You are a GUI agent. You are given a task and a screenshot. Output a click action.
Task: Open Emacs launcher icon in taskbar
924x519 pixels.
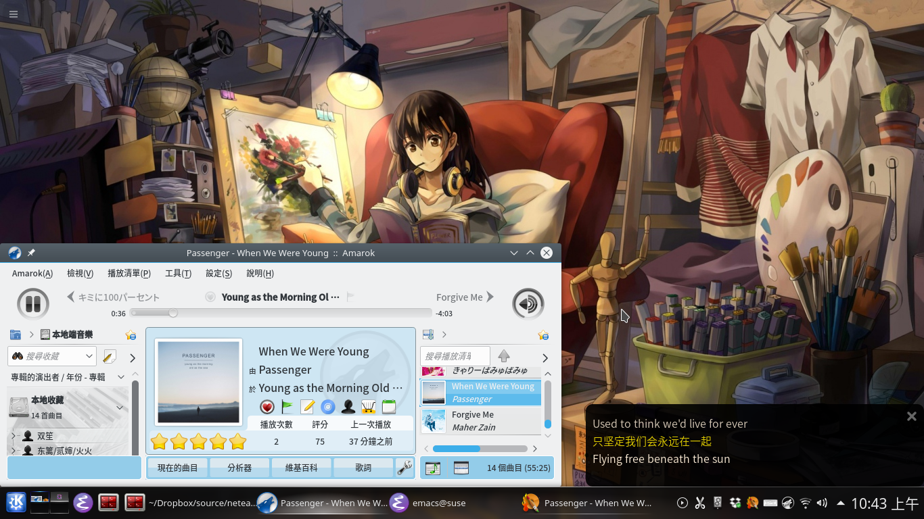tap(83, 502)
